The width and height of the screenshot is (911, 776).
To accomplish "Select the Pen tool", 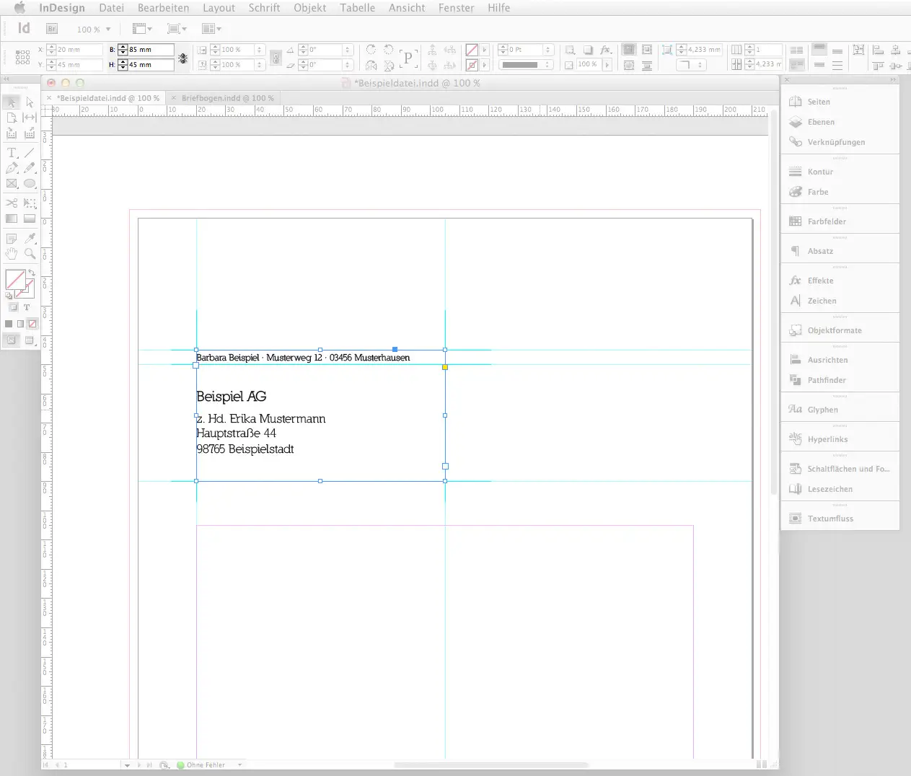I will click(12, 168).
